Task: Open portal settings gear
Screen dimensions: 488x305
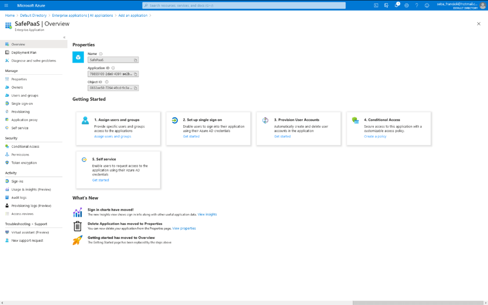Action: 406,5
